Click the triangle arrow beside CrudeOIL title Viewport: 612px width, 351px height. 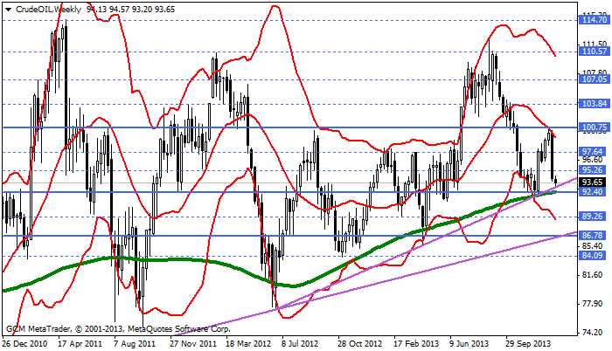click(7, 7)
